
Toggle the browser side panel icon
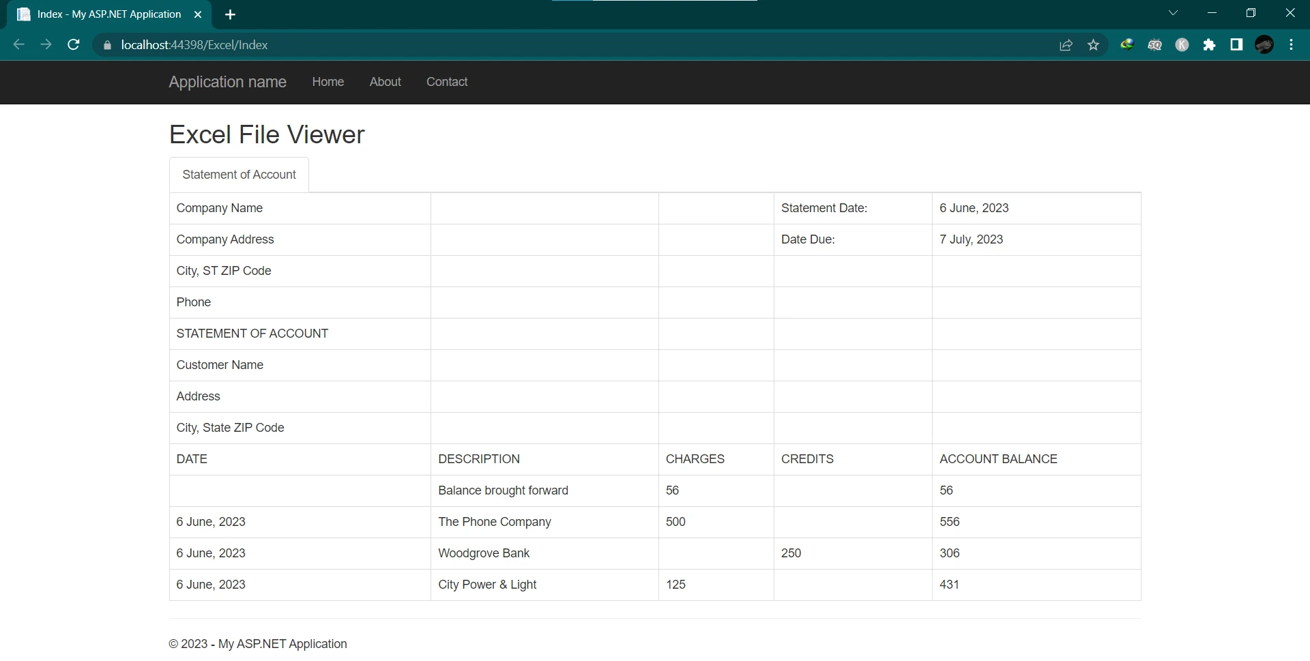pos(1236,45)
